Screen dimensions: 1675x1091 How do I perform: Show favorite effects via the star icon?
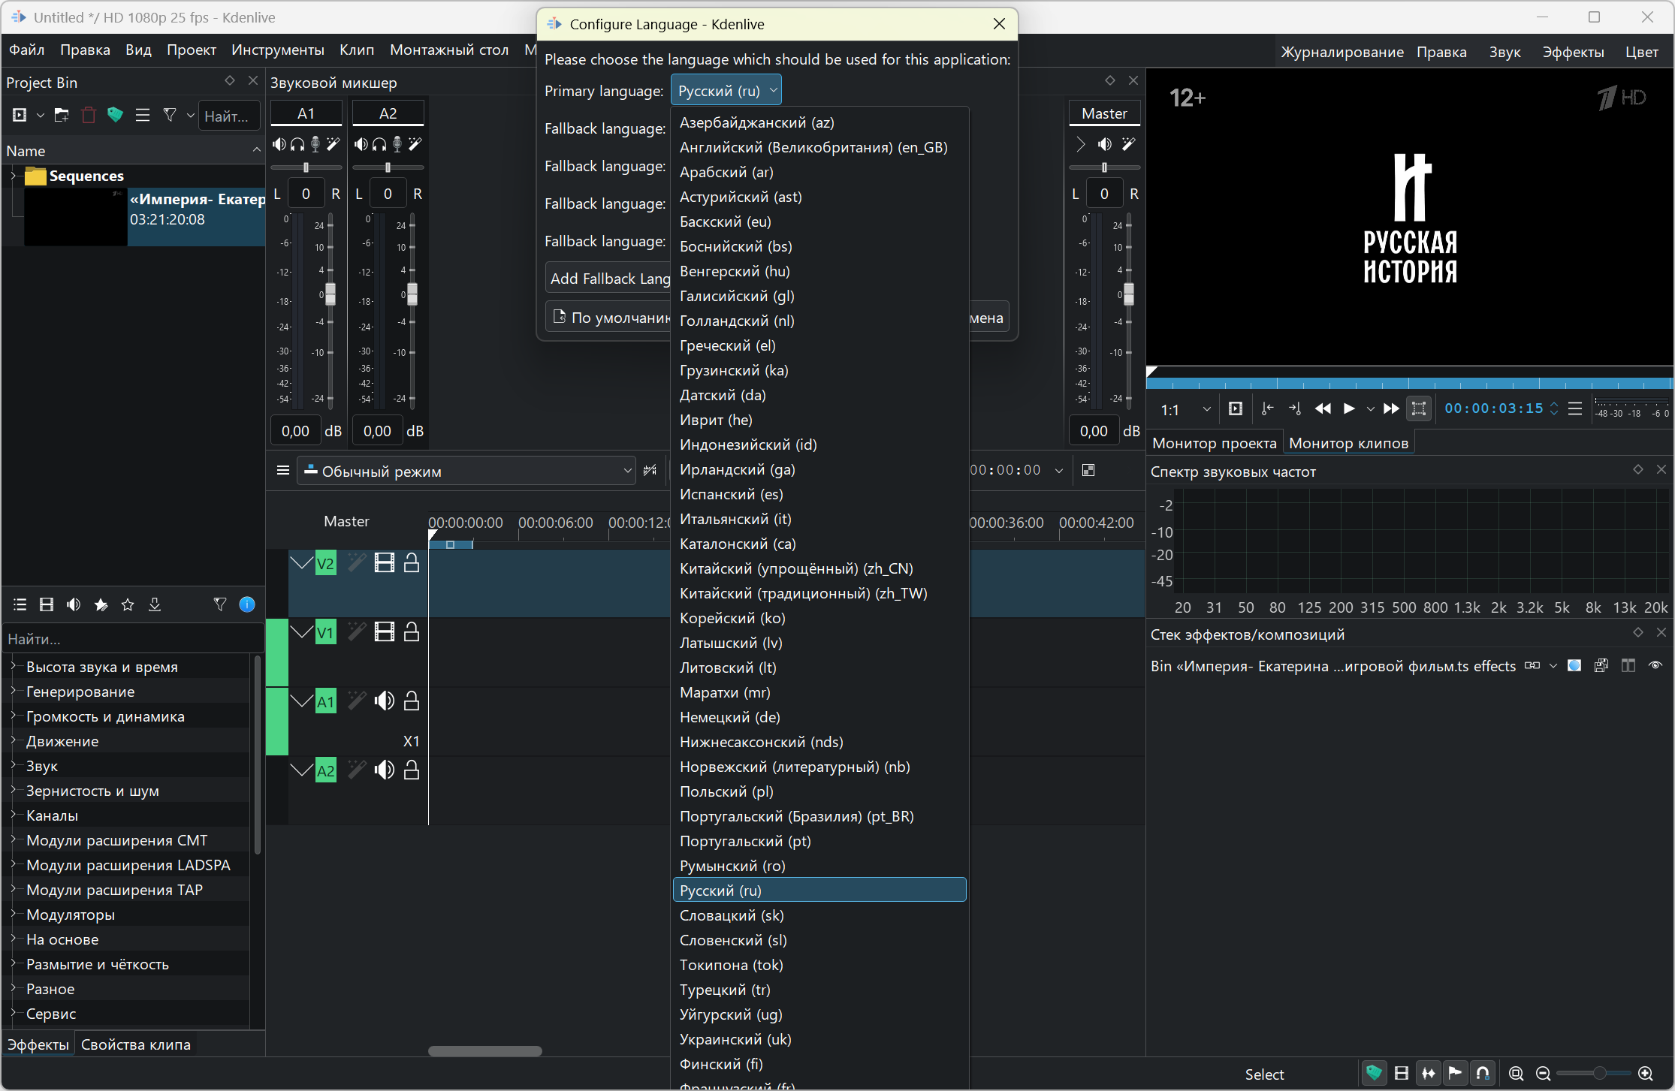128,604
